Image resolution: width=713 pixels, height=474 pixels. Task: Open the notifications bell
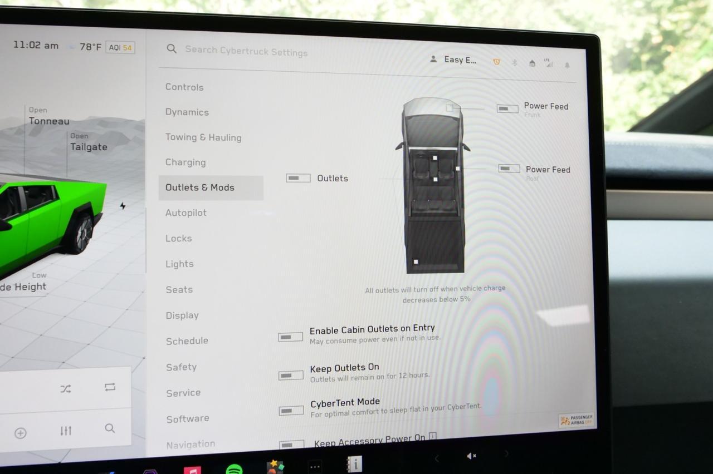tap(567, 65)
